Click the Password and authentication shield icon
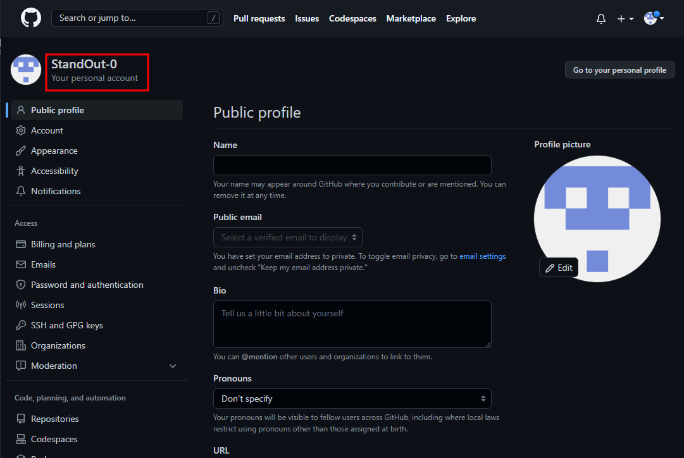The width and height of the screenshot is (684, 458). (x=20, y=285)
